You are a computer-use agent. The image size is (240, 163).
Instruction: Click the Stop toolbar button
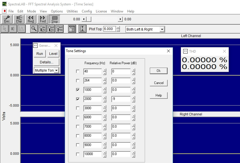(x=55, y=19)
